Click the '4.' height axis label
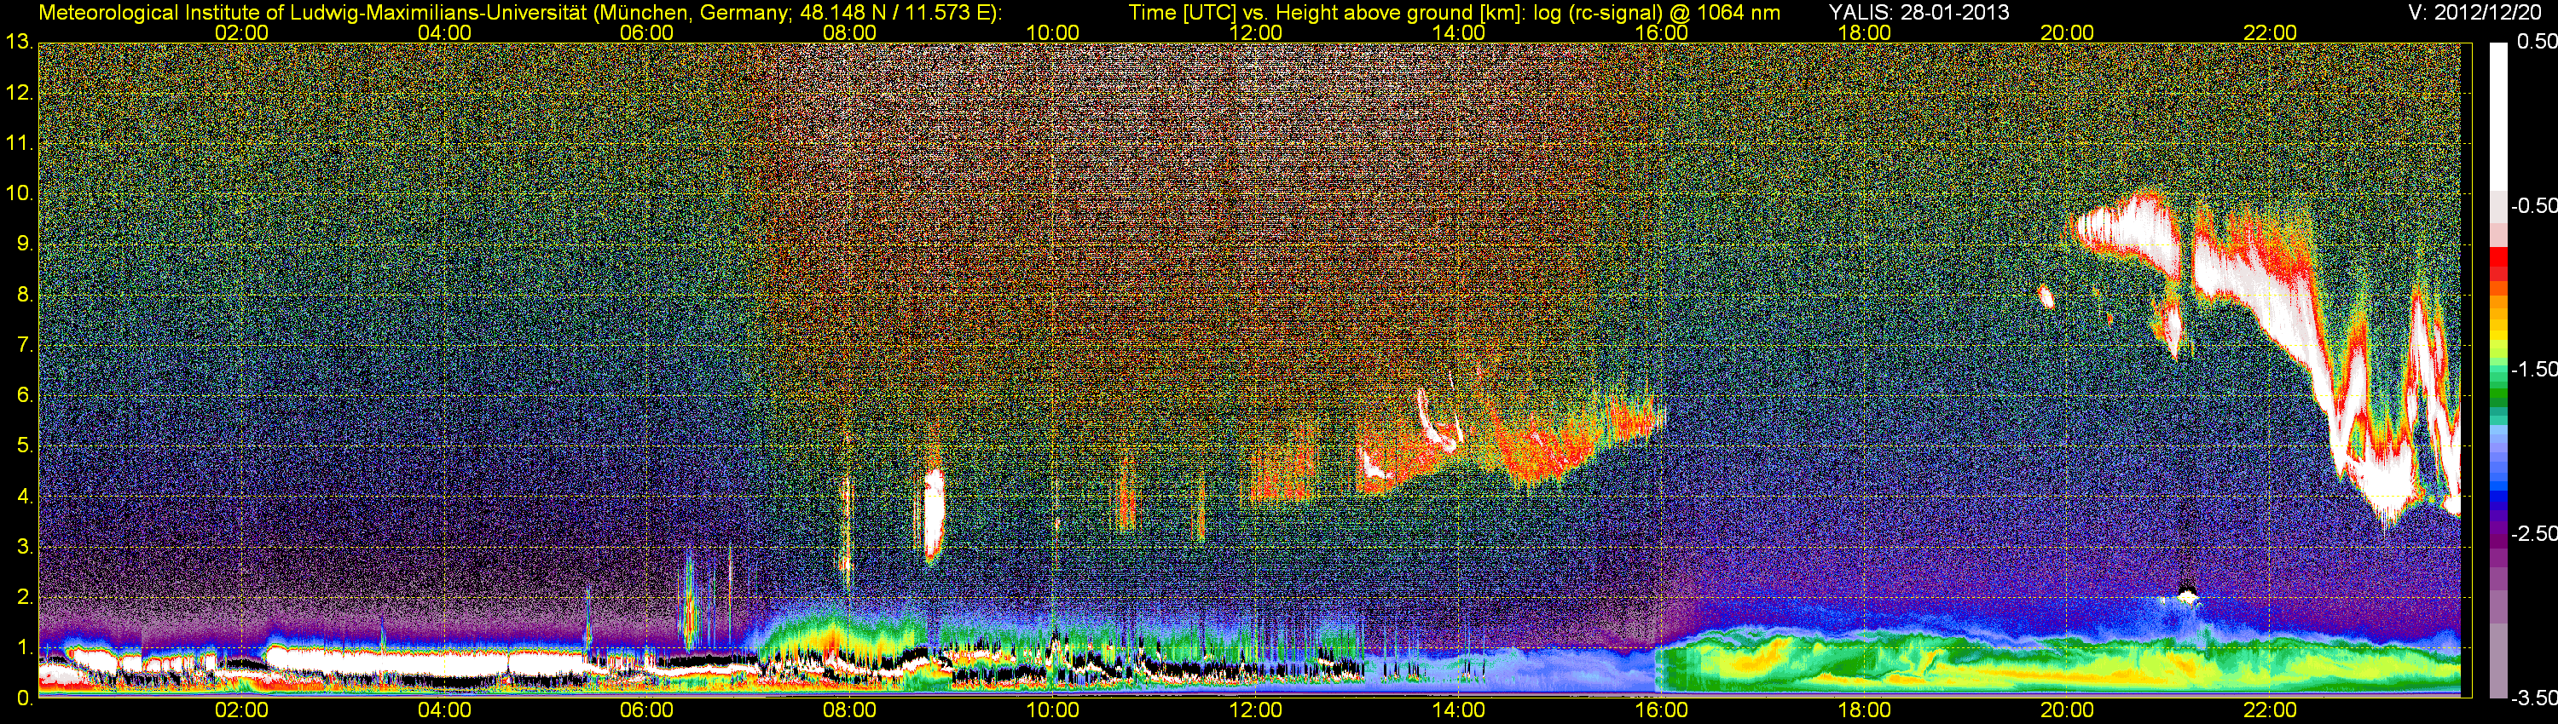 pyautogui.click(x=24, y=497)
